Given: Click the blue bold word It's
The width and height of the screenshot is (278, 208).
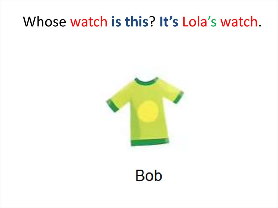Looking at the screenshot, I should click(x=169, y=22).
